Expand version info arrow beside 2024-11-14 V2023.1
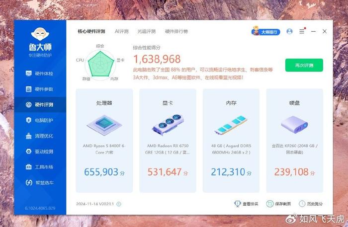The height and width of the screenshot is (227, 348). click(119, 204)
